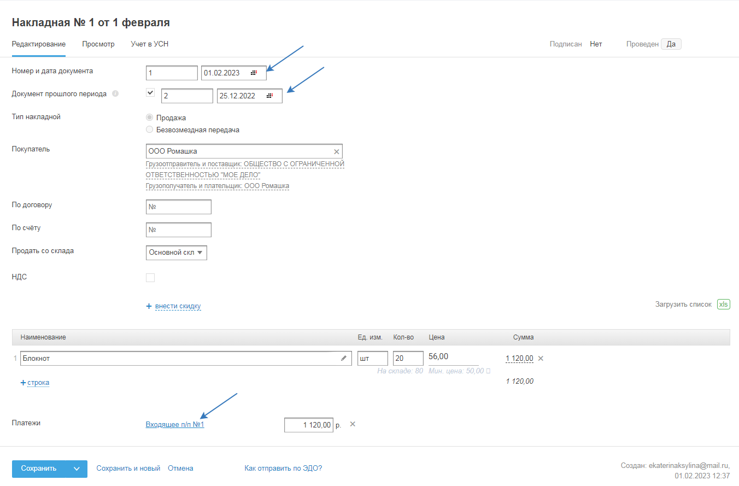The width and height of the screenshot is (739, 486).
Task: Click the На складе: 80 stock hint
Action: pyautogui.click(x=400, y=371)
